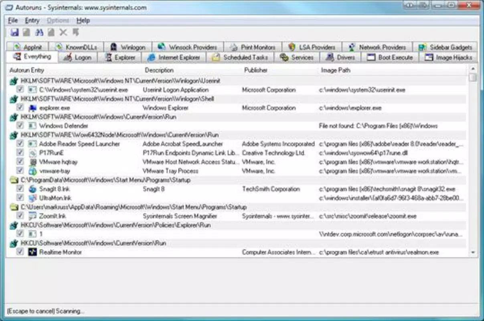
Task: Click the Delete X toolbar icon
Action: (x=63, y=33)
